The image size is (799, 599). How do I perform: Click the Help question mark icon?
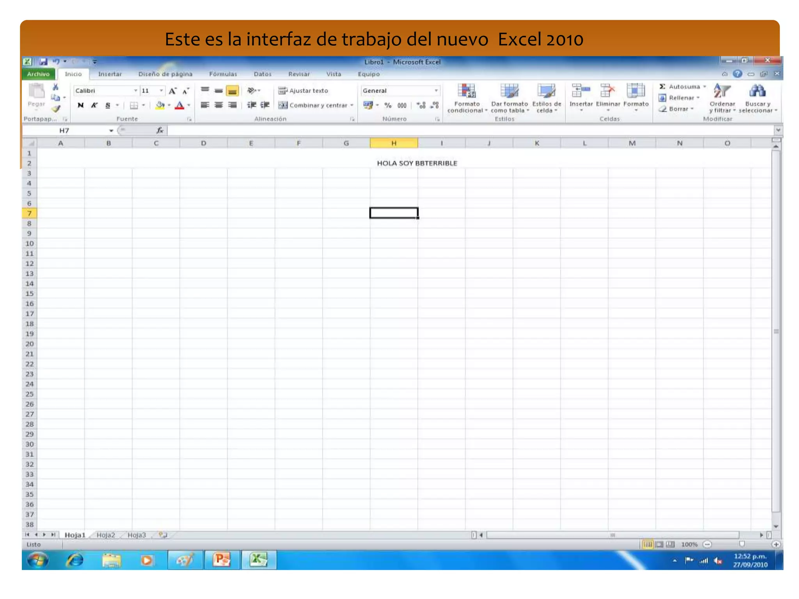coord(737,74)
